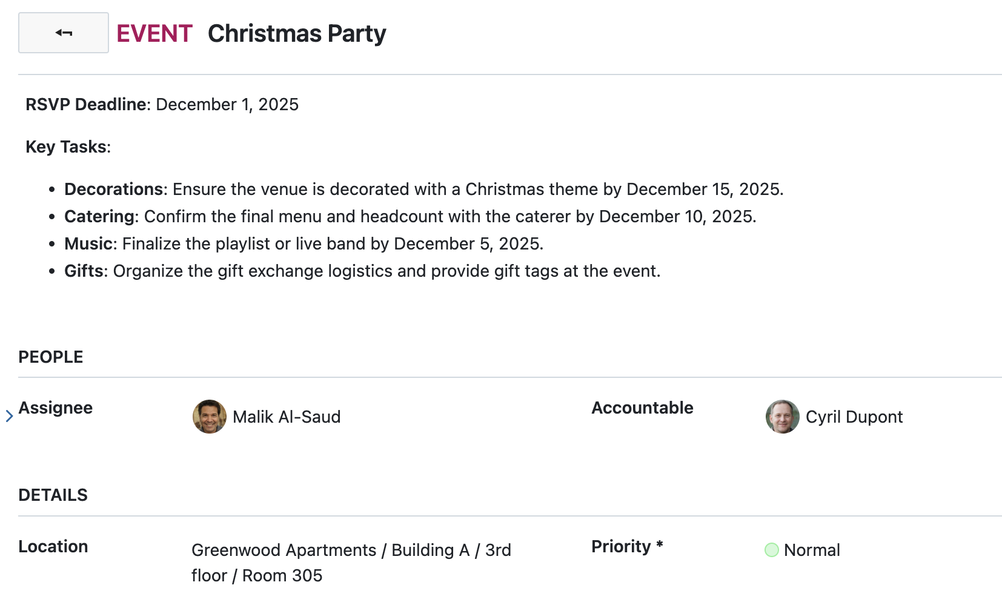Collapse the PEOPLE section header
1002x608 pixels.
click(51, 357)
